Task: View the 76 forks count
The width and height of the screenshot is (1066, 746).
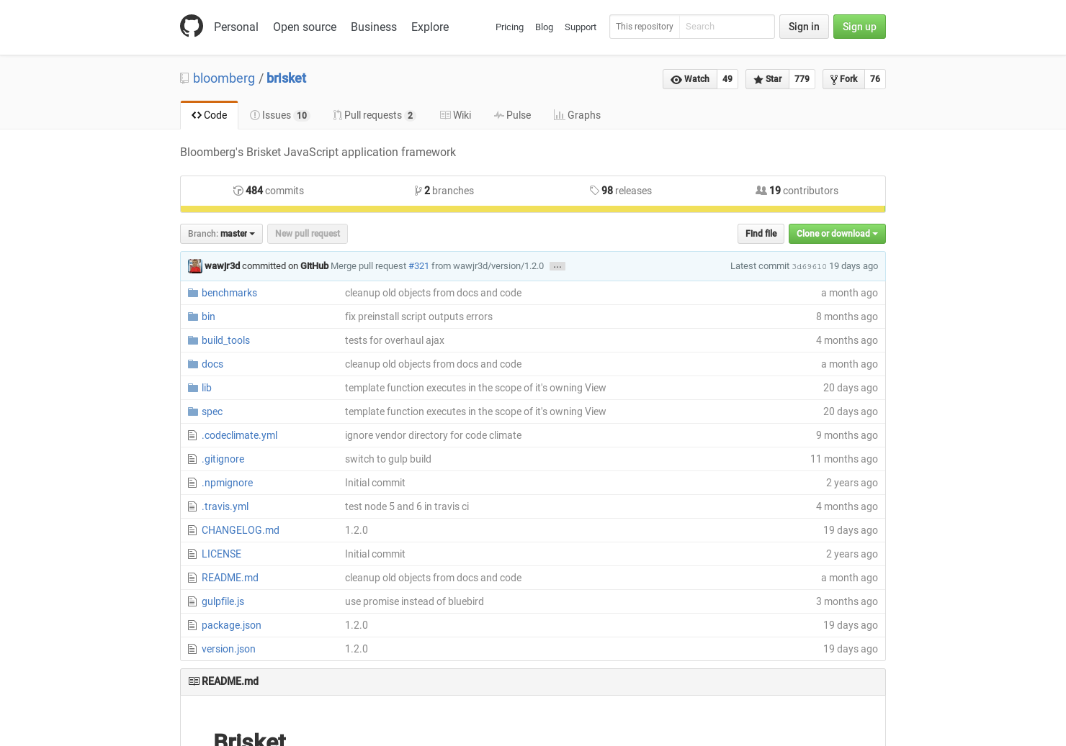Action: [x=875, y=79]
